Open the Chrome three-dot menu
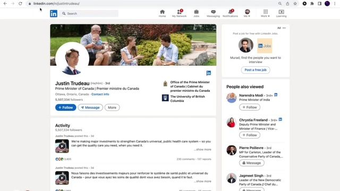Image resolution: width=340 pixels, height=191 pixels. pyautogui.click(x=335, y=4)
